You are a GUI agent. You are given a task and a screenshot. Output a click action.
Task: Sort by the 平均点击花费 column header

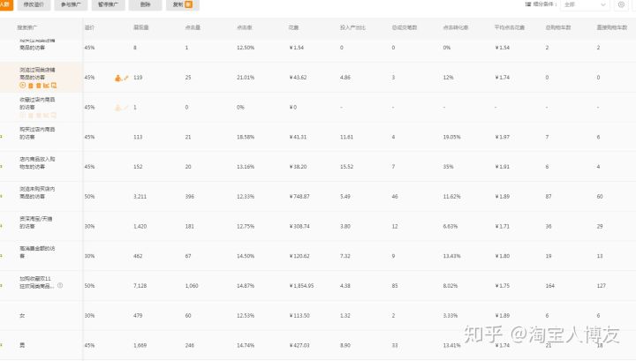coord(510,27)
